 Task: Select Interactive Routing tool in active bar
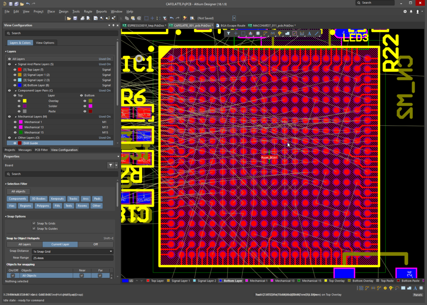point(265,33)
